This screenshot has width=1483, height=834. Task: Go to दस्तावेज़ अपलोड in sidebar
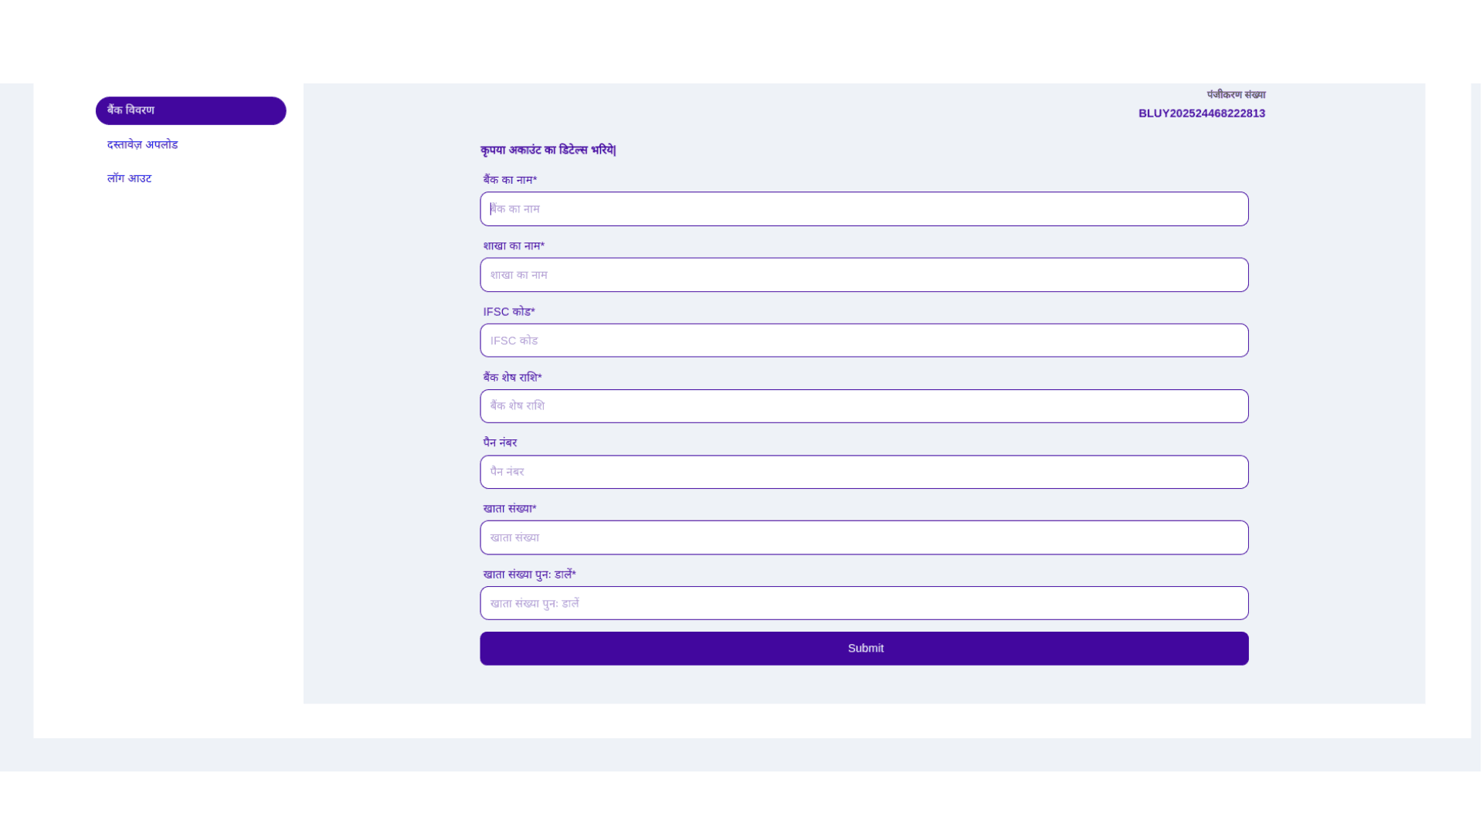coord(142,144)
